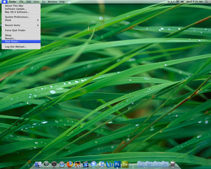This screenshot has height=169, width=211.
Task: Open the Downloads stack in the Dock
Action: pos(149,164)
